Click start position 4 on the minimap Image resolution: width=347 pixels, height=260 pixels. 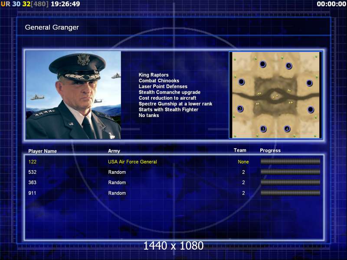tap(287, 129)
